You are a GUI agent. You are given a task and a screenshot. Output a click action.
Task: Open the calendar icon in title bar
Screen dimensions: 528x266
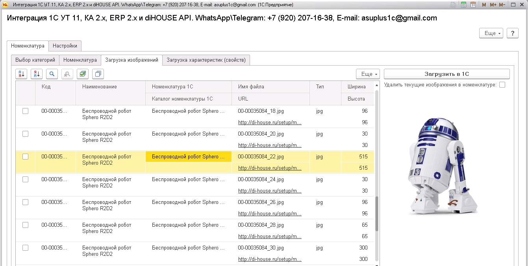tap(473, 5)
